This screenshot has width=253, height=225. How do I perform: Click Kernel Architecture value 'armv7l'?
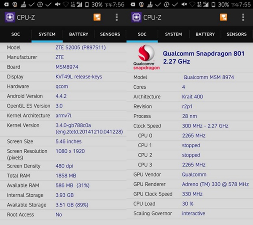click(63, 116)
